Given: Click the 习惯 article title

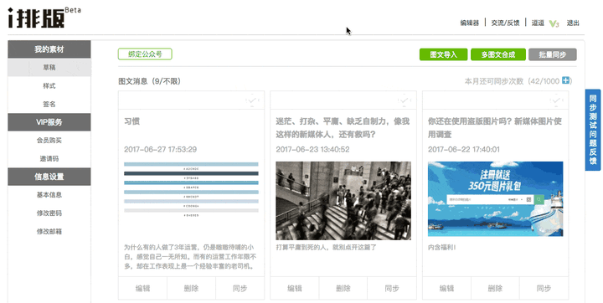Looking at the screenshot, I should [132, 121].
